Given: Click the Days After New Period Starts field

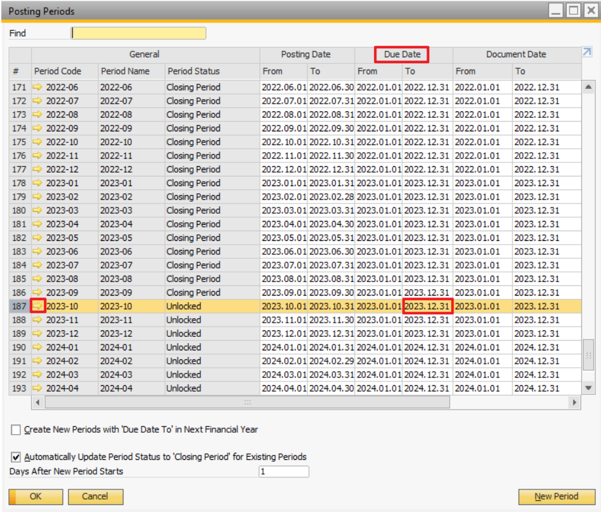Looking at the screenshot, I should (284, 471).
